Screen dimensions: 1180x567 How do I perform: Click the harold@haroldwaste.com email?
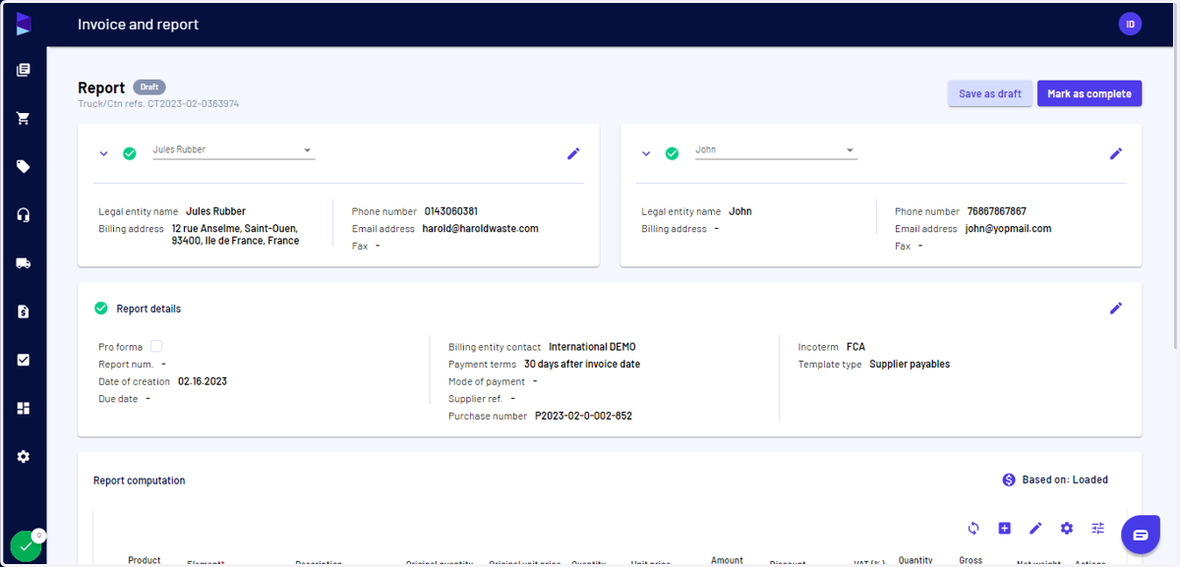pyautogui.click(x=481, y=228)
